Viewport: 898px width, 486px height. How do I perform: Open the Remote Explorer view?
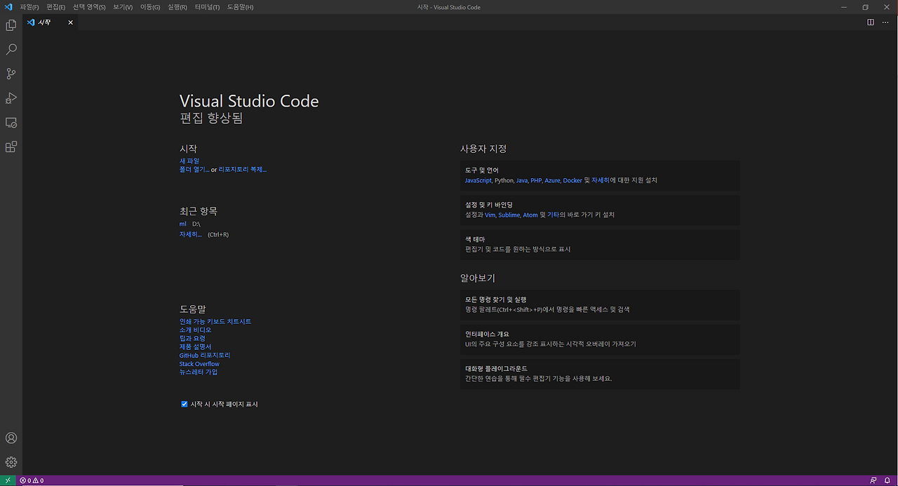point(11,123)
